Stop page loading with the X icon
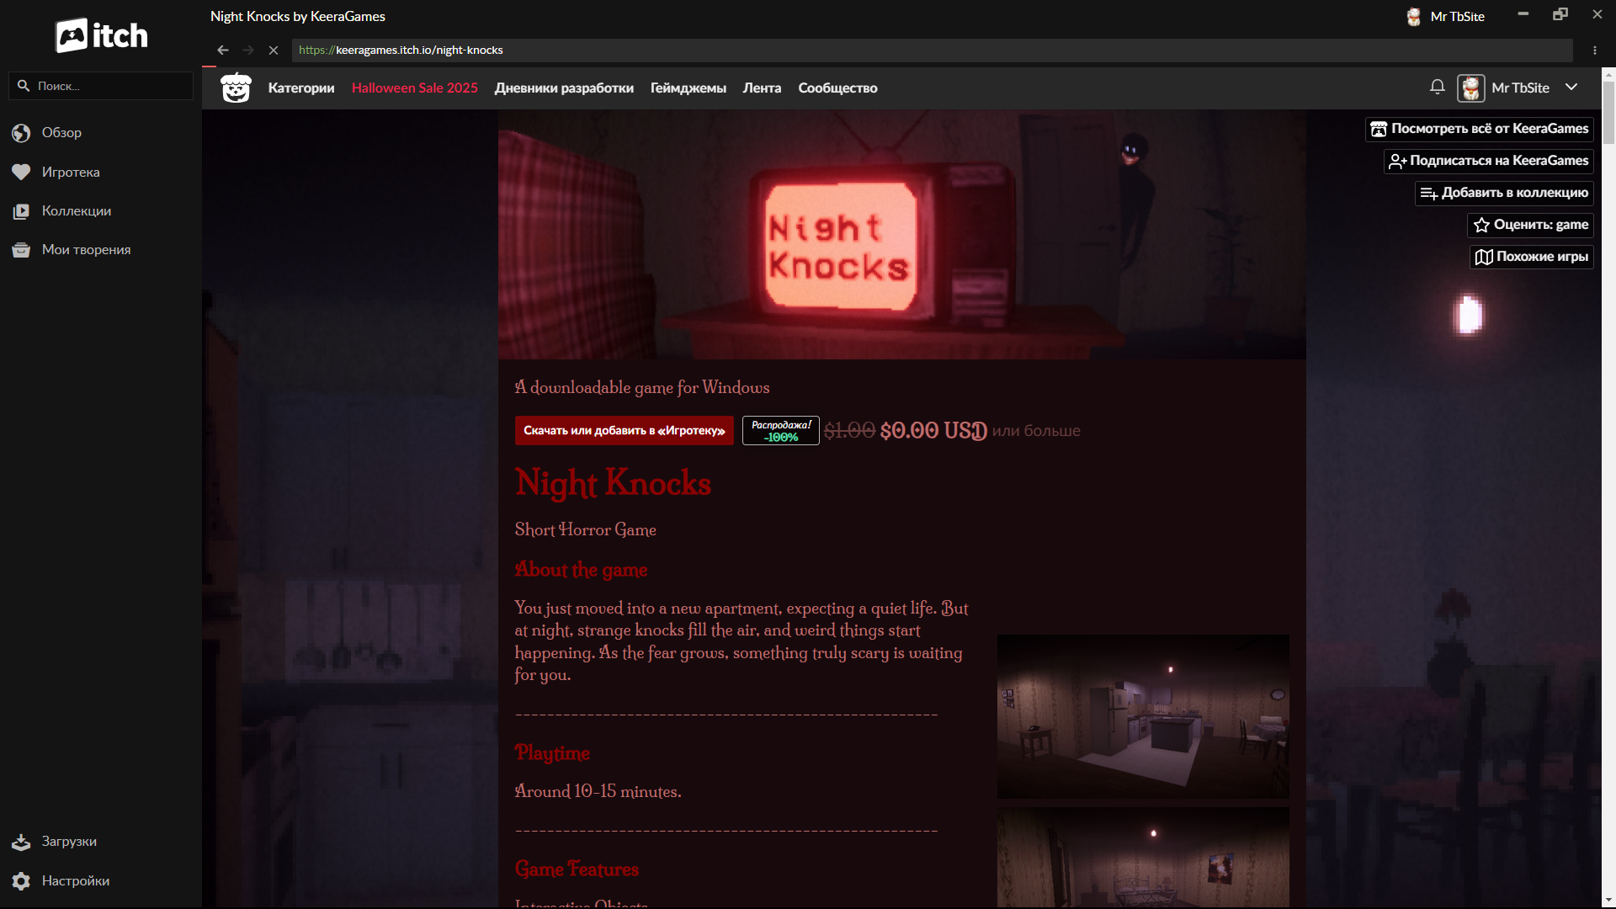The width and height of the screenshot is (1616, 909). click(x=274, y=50)
